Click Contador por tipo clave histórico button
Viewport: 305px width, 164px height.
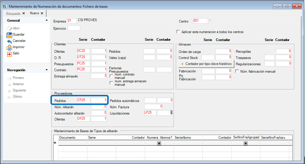206,64
